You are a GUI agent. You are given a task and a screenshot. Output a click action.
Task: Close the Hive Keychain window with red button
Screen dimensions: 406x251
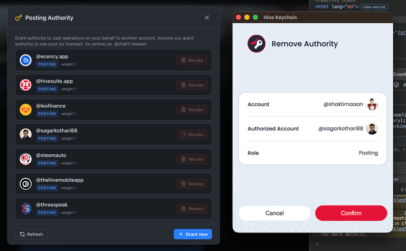(x=238, y=17)
